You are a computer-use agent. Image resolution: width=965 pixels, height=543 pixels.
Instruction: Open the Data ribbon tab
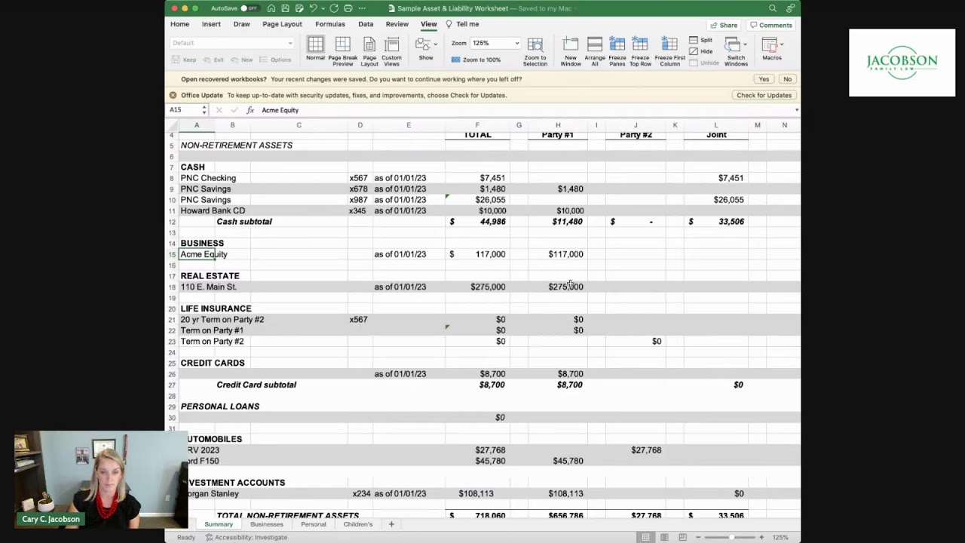[x=366, y=24]
